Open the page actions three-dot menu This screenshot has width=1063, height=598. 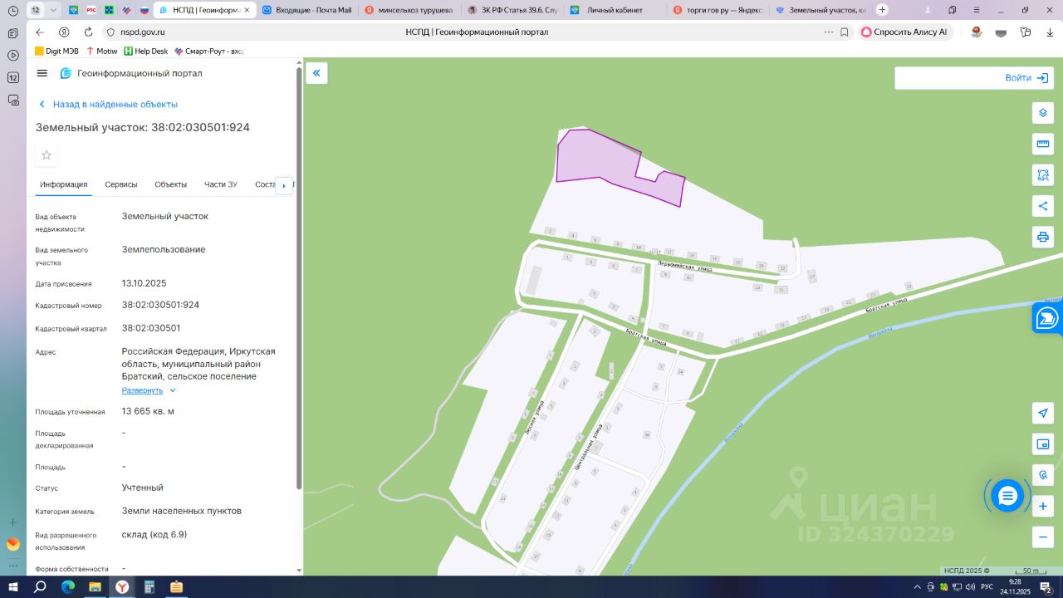[828, 32]
